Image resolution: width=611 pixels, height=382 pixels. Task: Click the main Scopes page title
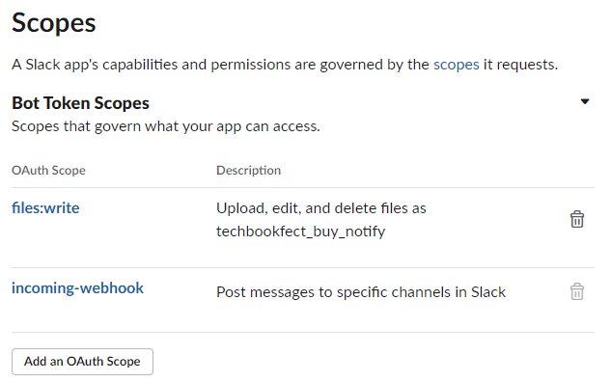pyautogui.click(x=54, y=22)
